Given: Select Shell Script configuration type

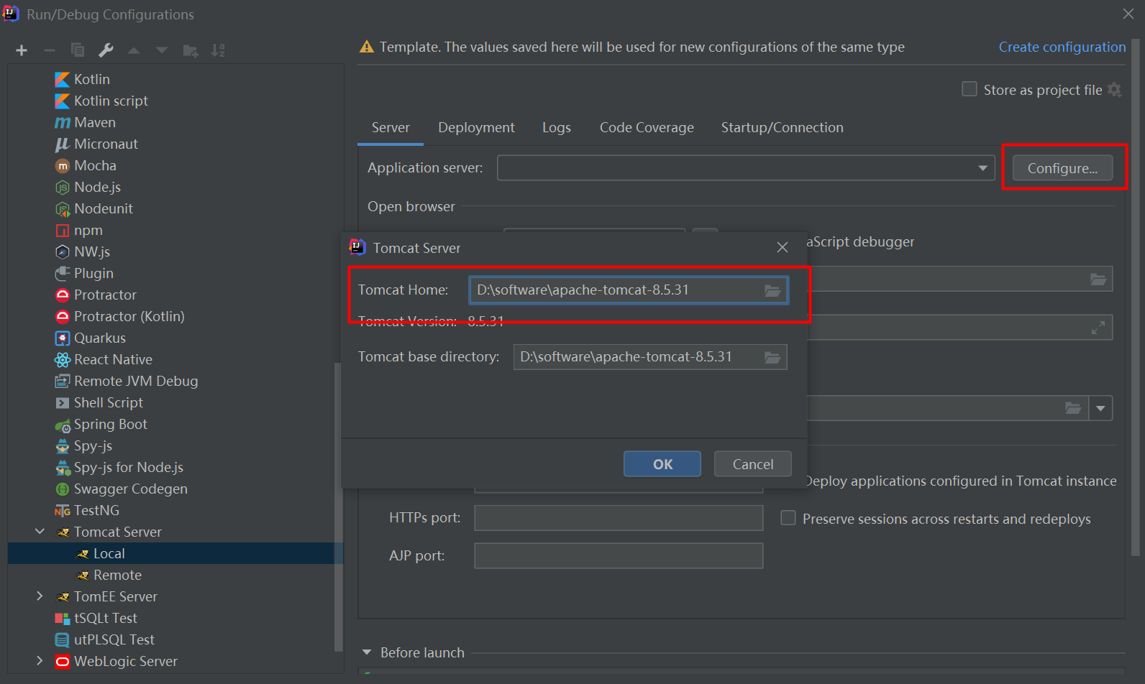Looking at the screenshot, I should point(108,402).
